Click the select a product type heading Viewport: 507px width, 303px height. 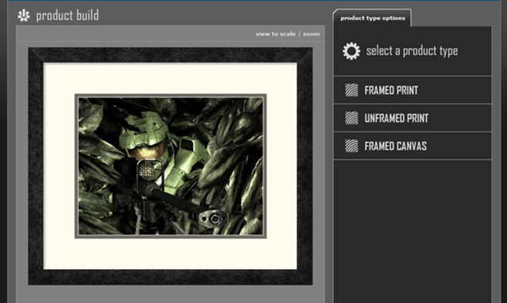[x=412, y=51]
